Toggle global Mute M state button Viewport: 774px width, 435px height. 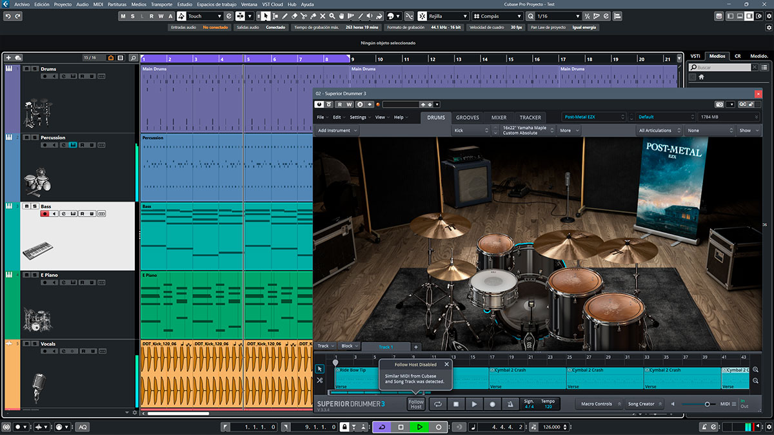[x=124, y=16]
